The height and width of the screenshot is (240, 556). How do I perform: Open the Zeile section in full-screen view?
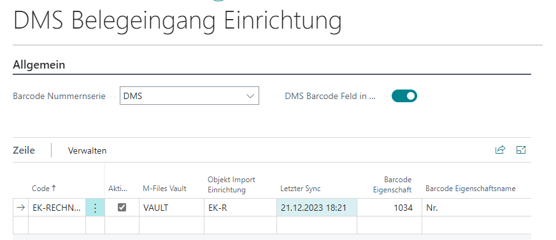point(521,150)
